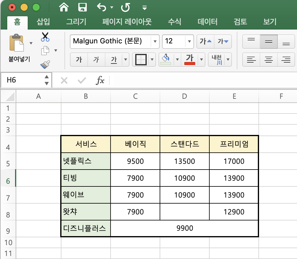297x259 pixels.
Task: Click the Paste clipboard icon
Action: tap(17, 43)
